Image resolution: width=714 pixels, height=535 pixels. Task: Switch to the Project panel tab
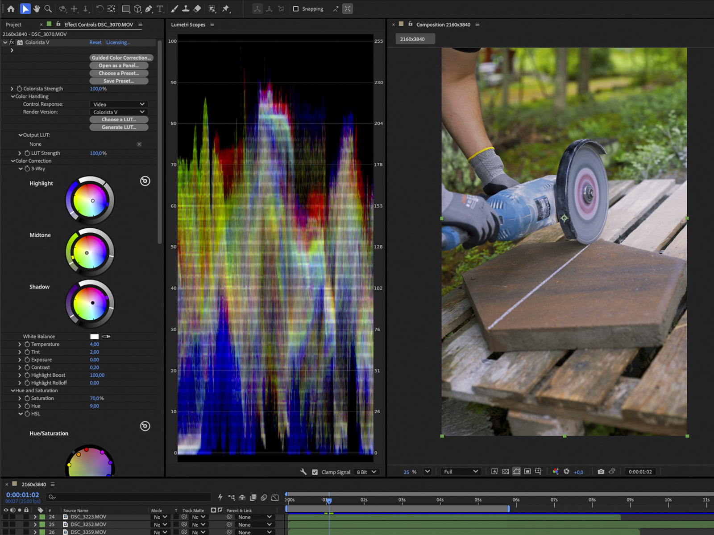pyautogui.click(x=14, y=25)
